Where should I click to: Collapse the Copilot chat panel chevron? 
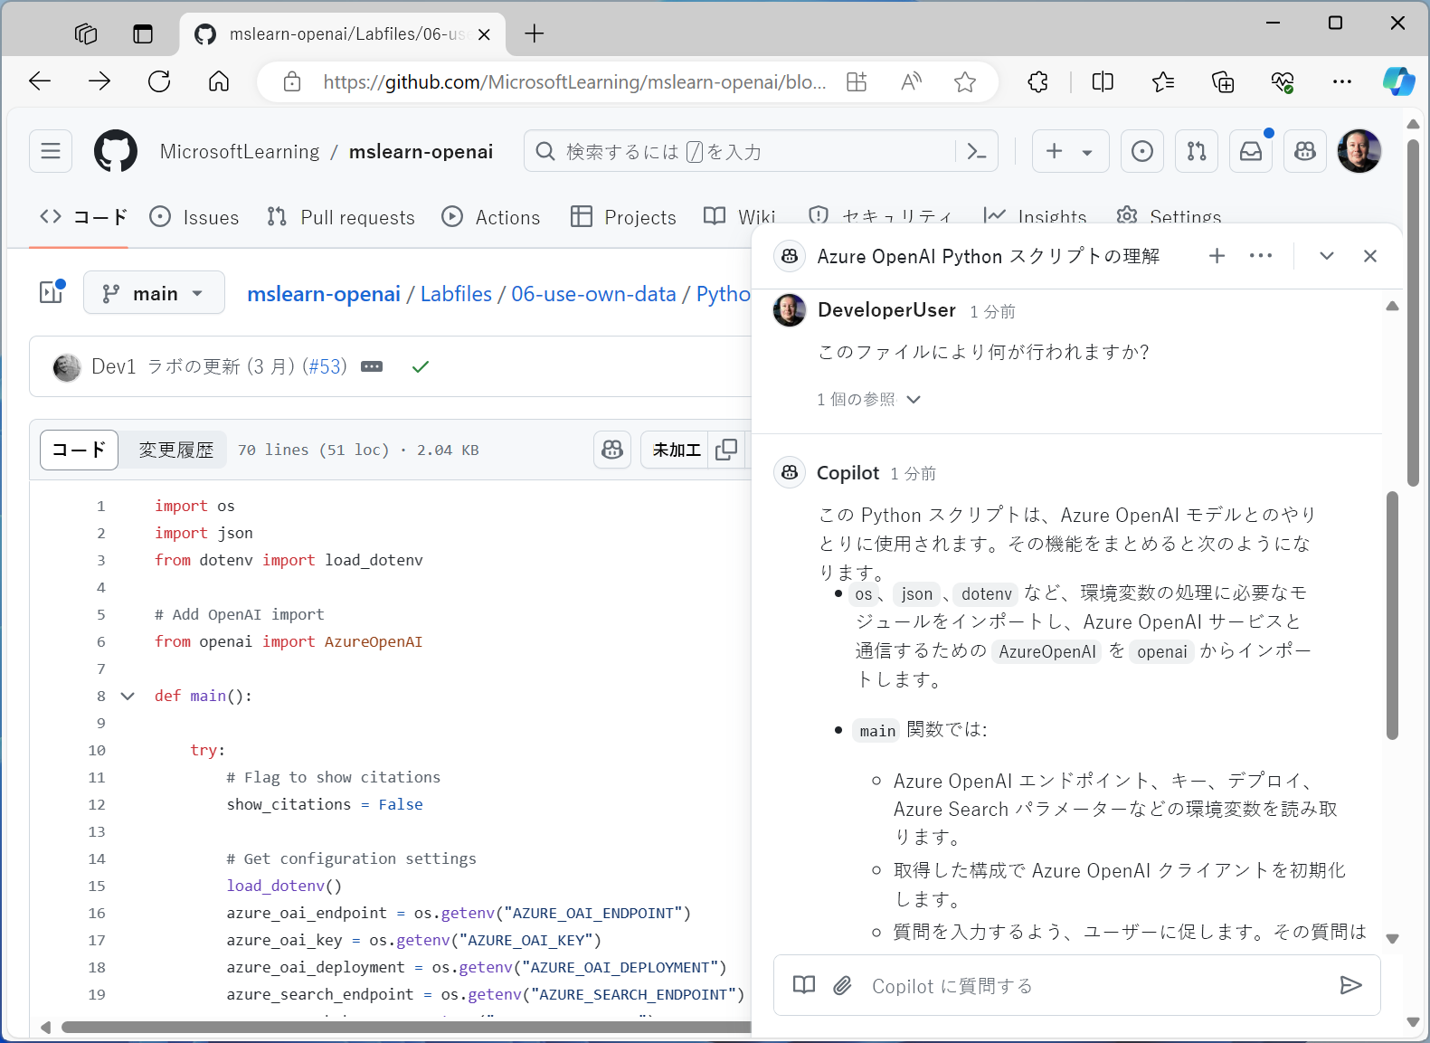pyautogui.click(x=1327, y=256)
